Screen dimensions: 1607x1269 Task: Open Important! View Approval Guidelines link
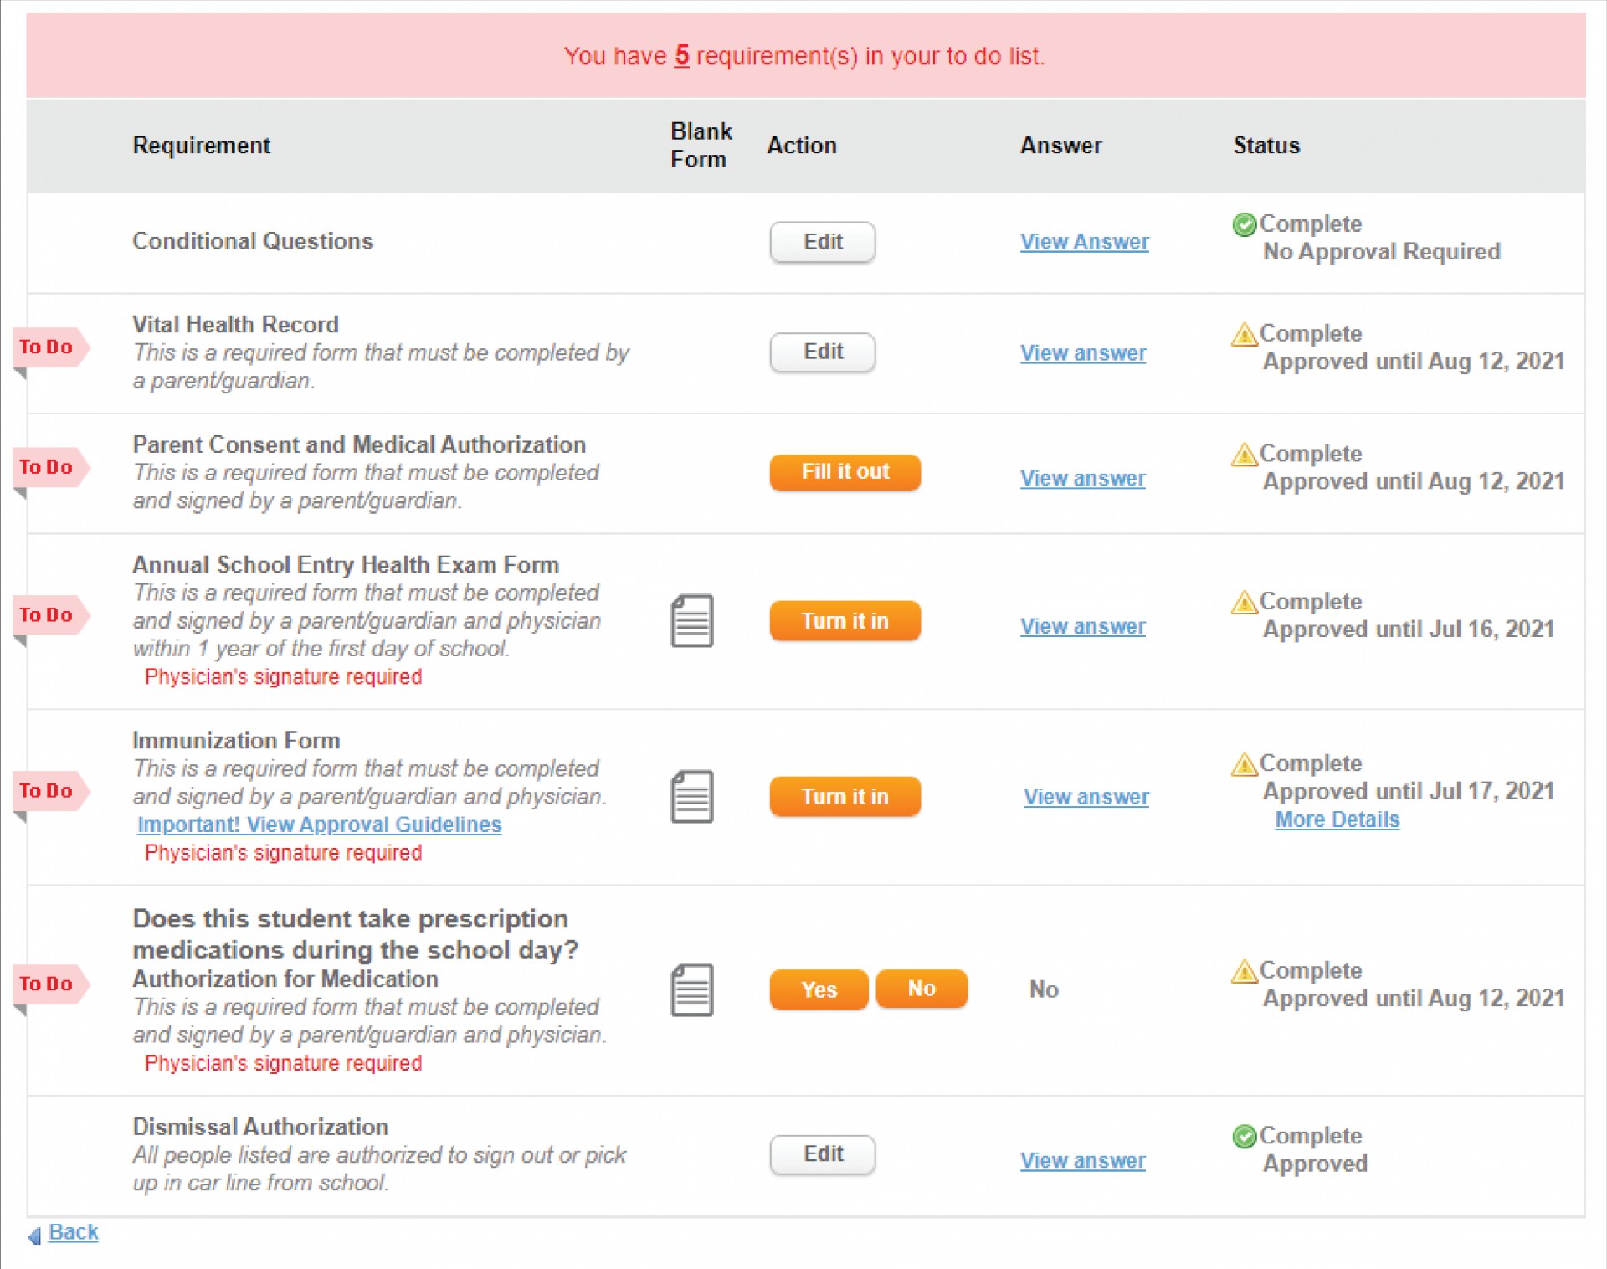tap(319, 825)
